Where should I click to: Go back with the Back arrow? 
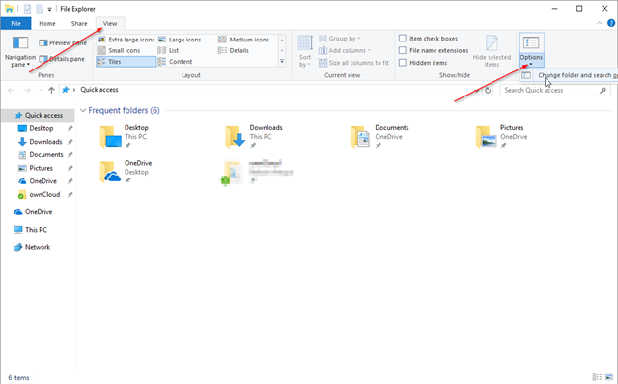pyautogui.click(x=11, y=90)
